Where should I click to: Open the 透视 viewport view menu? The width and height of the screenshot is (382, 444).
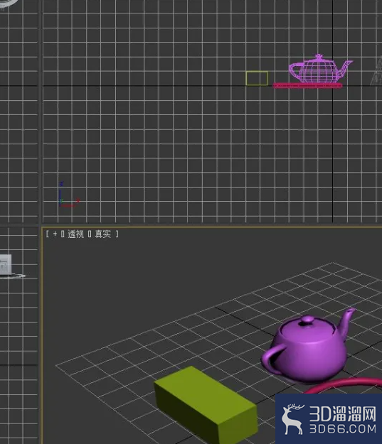pos(75,234)
